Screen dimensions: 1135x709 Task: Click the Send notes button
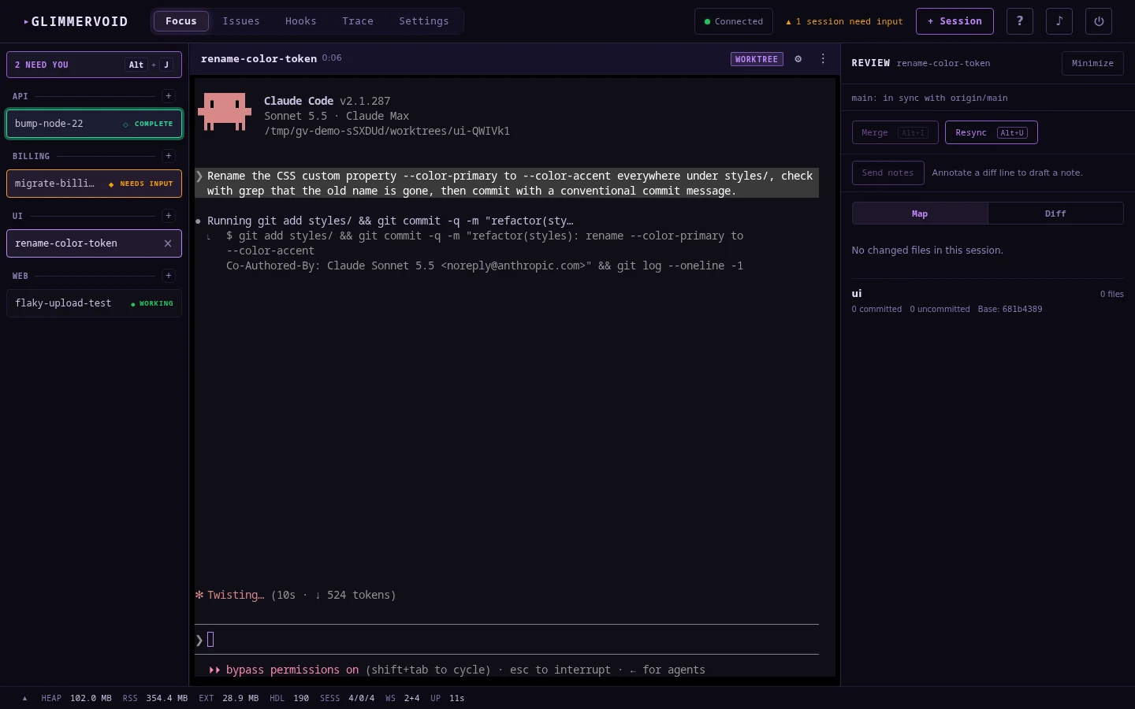point(888,173)
